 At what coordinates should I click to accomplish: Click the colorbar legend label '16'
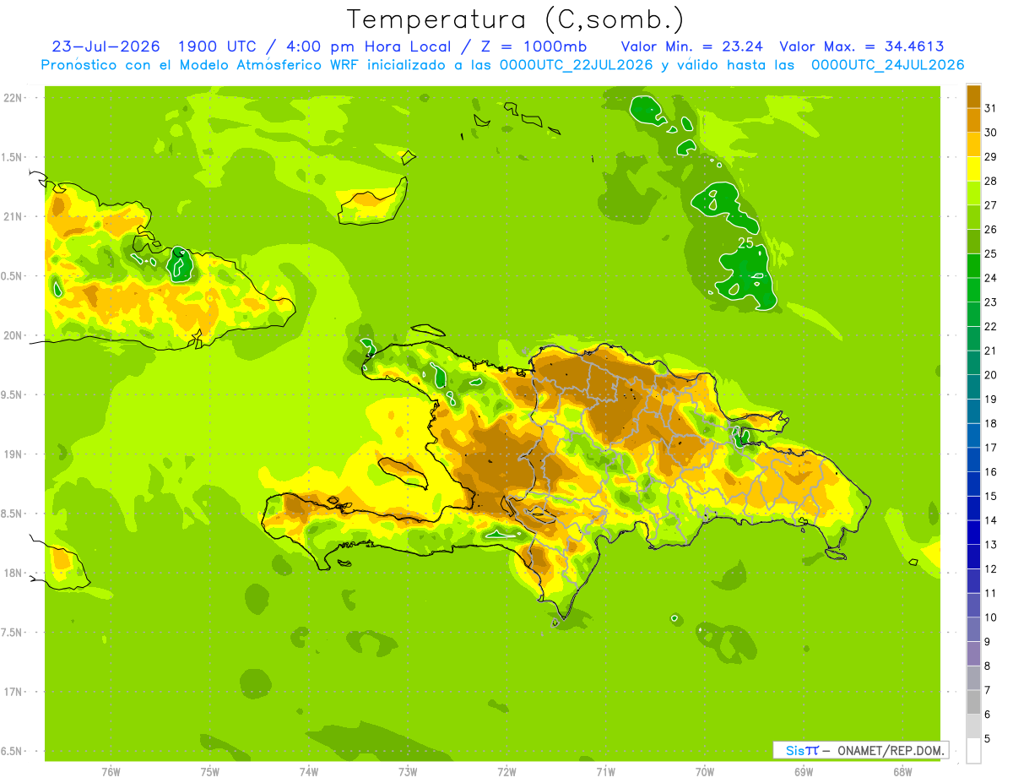992,472
